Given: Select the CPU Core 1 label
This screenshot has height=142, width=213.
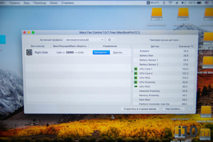Looking at the screenshot, I should click(x=146, y=69).
